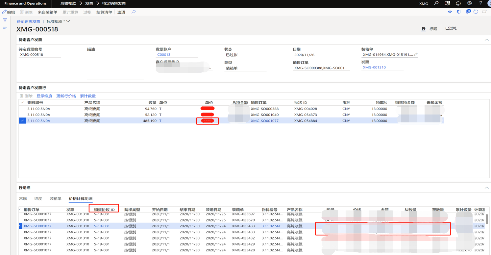Collapse the 行明细 section chevron

pyautogui.click(x=486, y=188)
